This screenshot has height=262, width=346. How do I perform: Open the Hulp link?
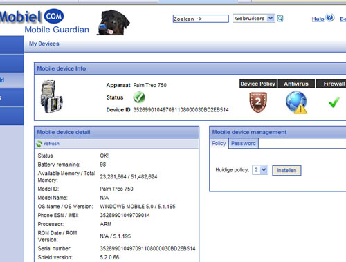tap(318, 19)
